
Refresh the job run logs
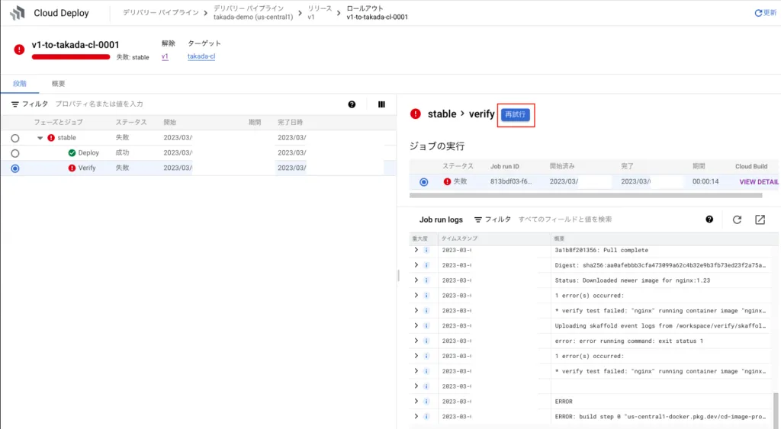(738, 219)
